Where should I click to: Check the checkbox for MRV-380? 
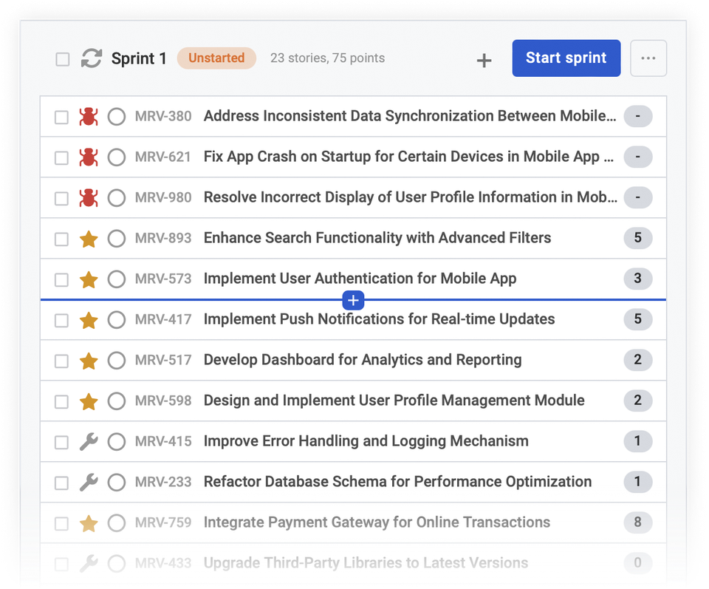61,116
